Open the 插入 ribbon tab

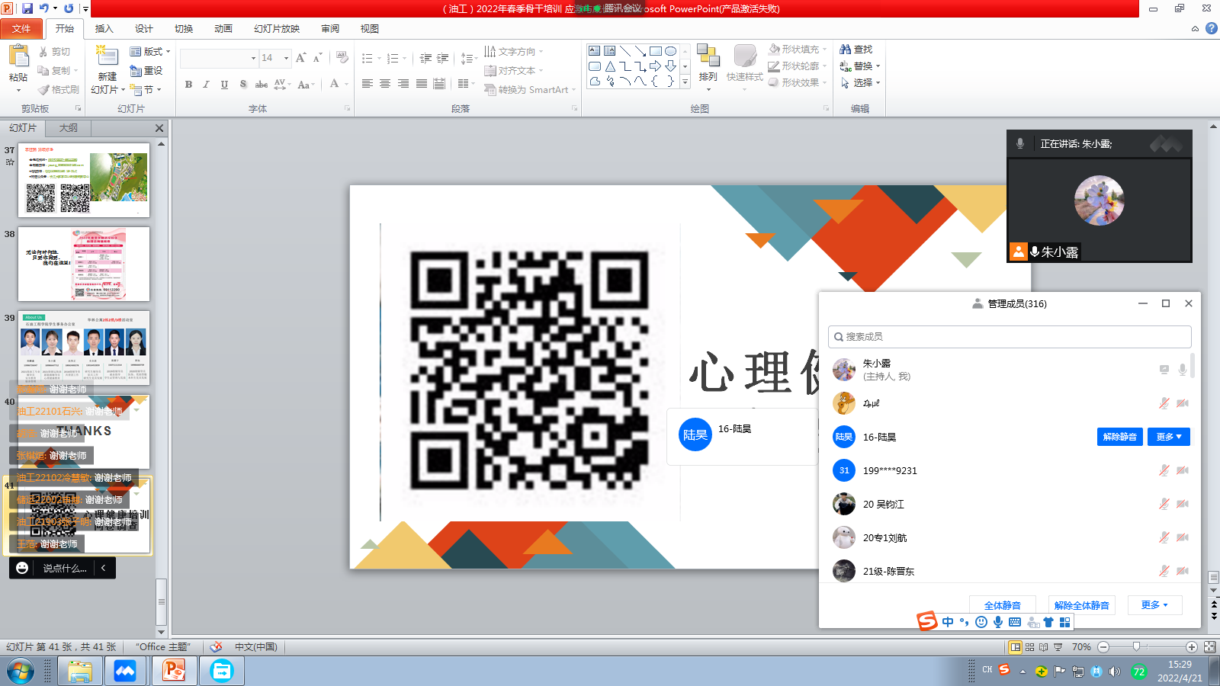tap(104, 29)
